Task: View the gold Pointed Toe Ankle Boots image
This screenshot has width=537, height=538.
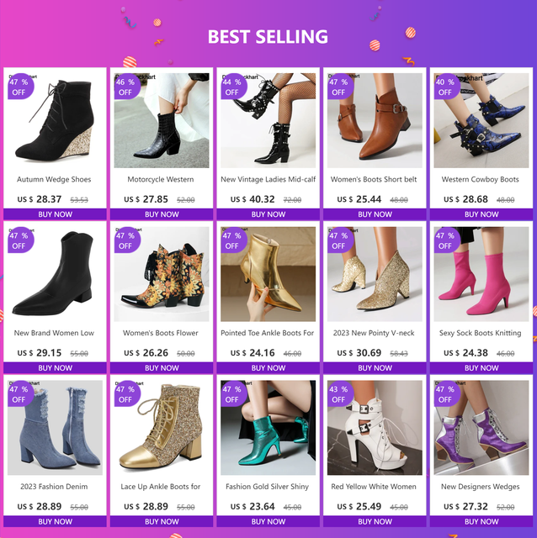Action: (x=268, y=274)
